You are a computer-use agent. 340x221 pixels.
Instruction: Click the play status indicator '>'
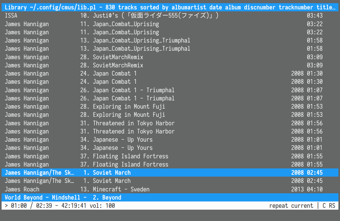click(6, 206)
